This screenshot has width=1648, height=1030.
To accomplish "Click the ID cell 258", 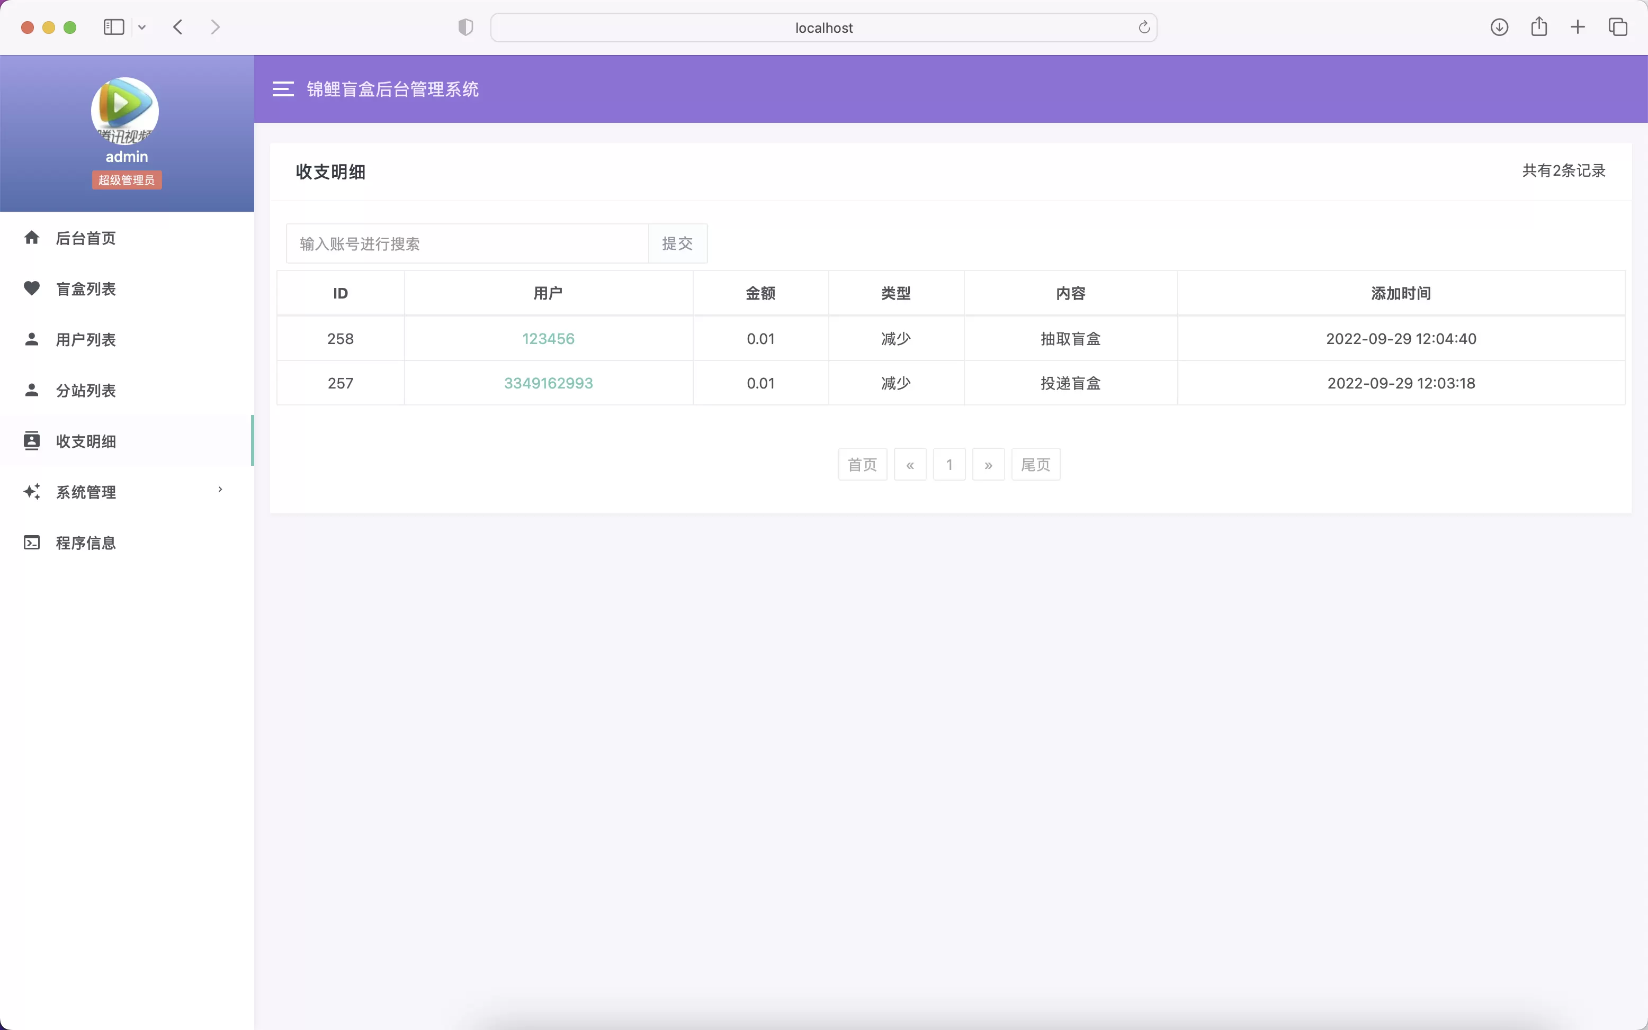I will tap(340, 339).
